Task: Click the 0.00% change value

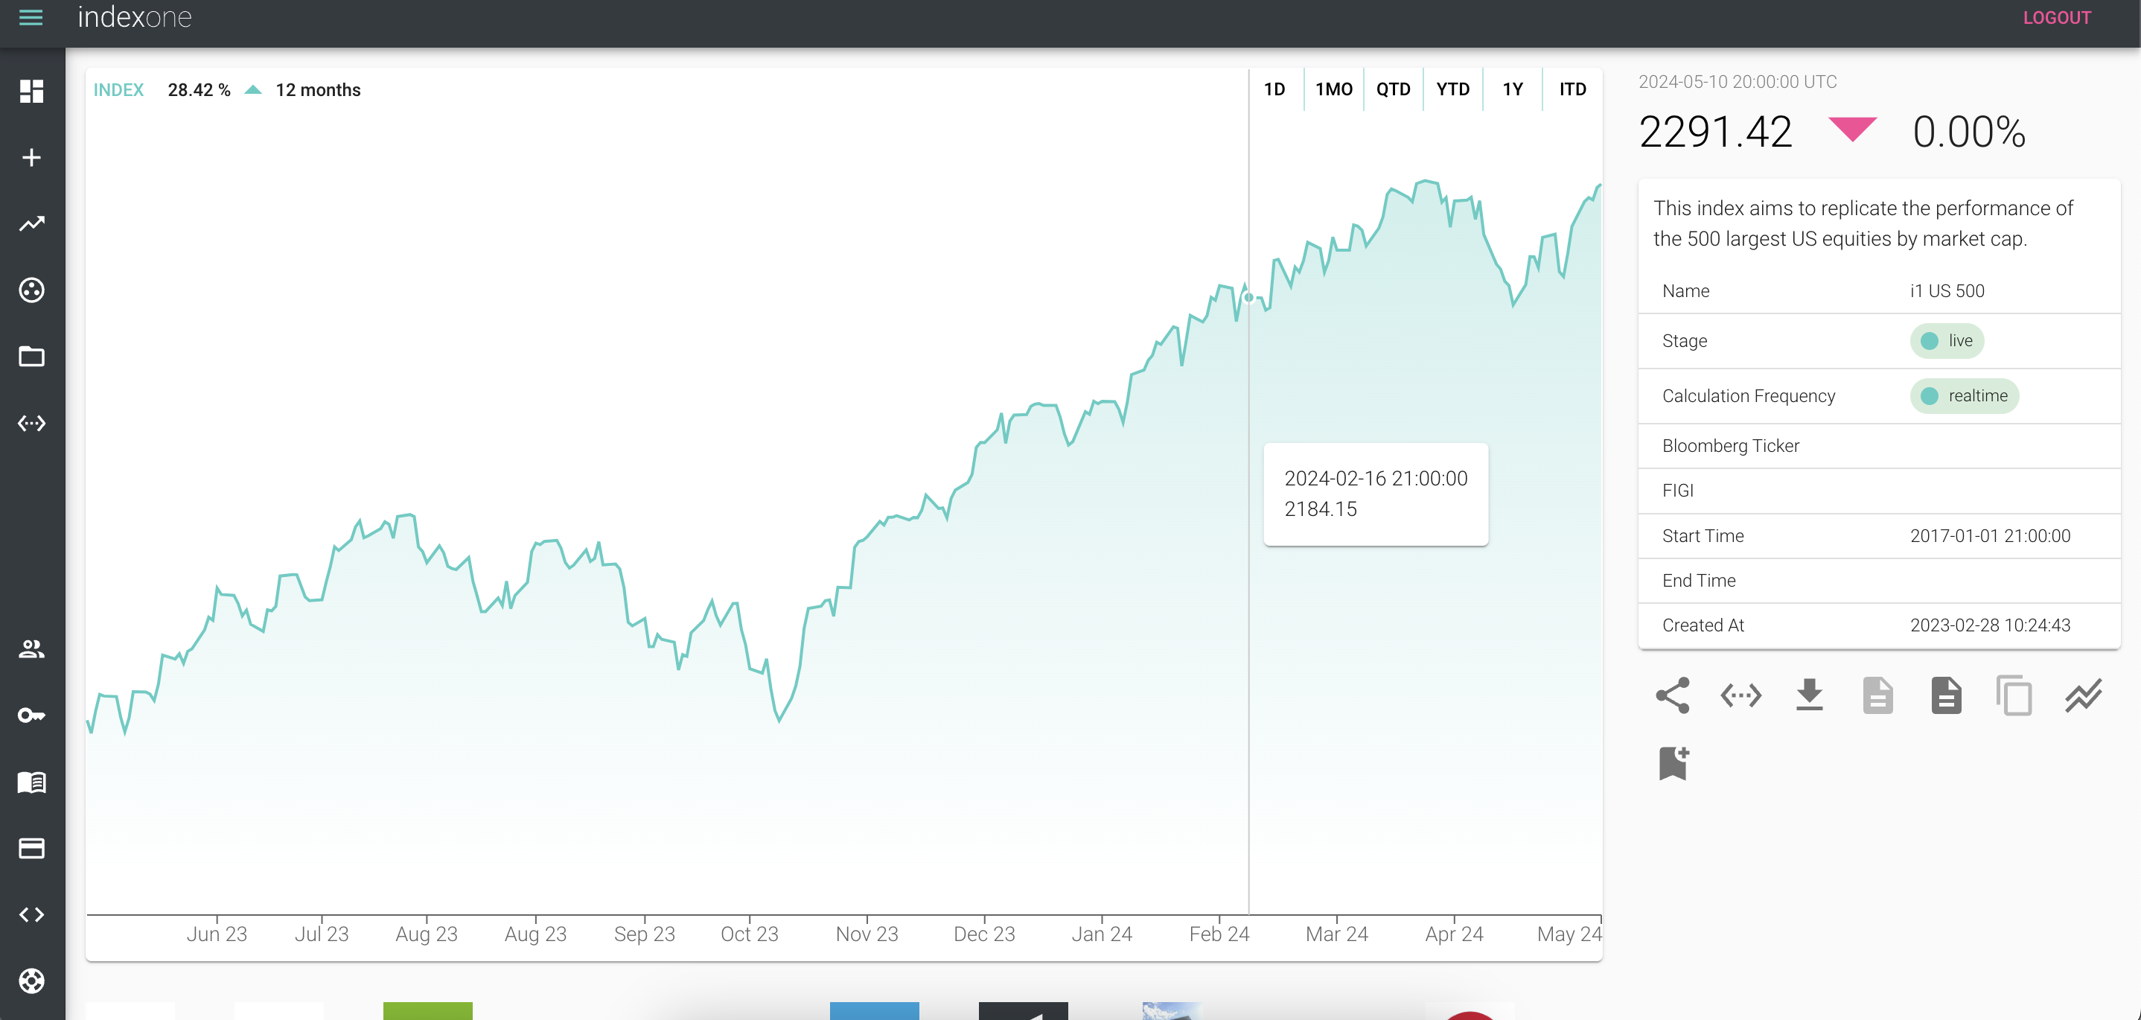Action: pyautogui.click(x=1968, y=131)
